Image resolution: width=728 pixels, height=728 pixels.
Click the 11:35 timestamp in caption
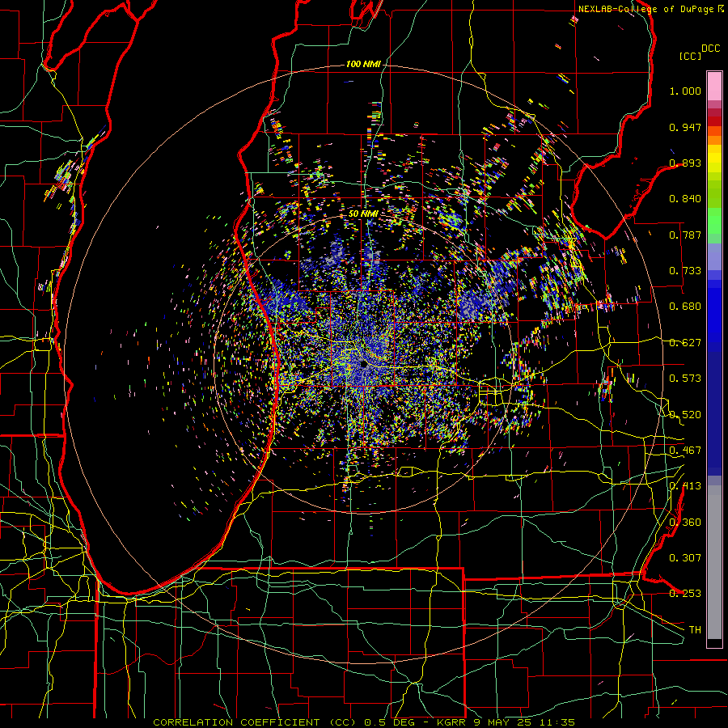[x=557, y=722]
